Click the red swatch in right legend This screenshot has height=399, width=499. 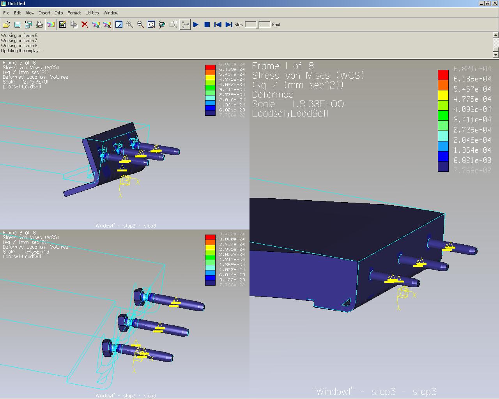pyautogui.click(x=443, y=74)
